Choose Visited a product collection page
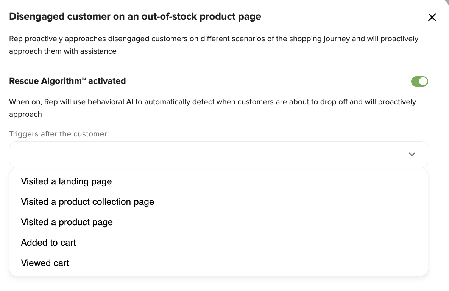 click(x=218, y=202)
